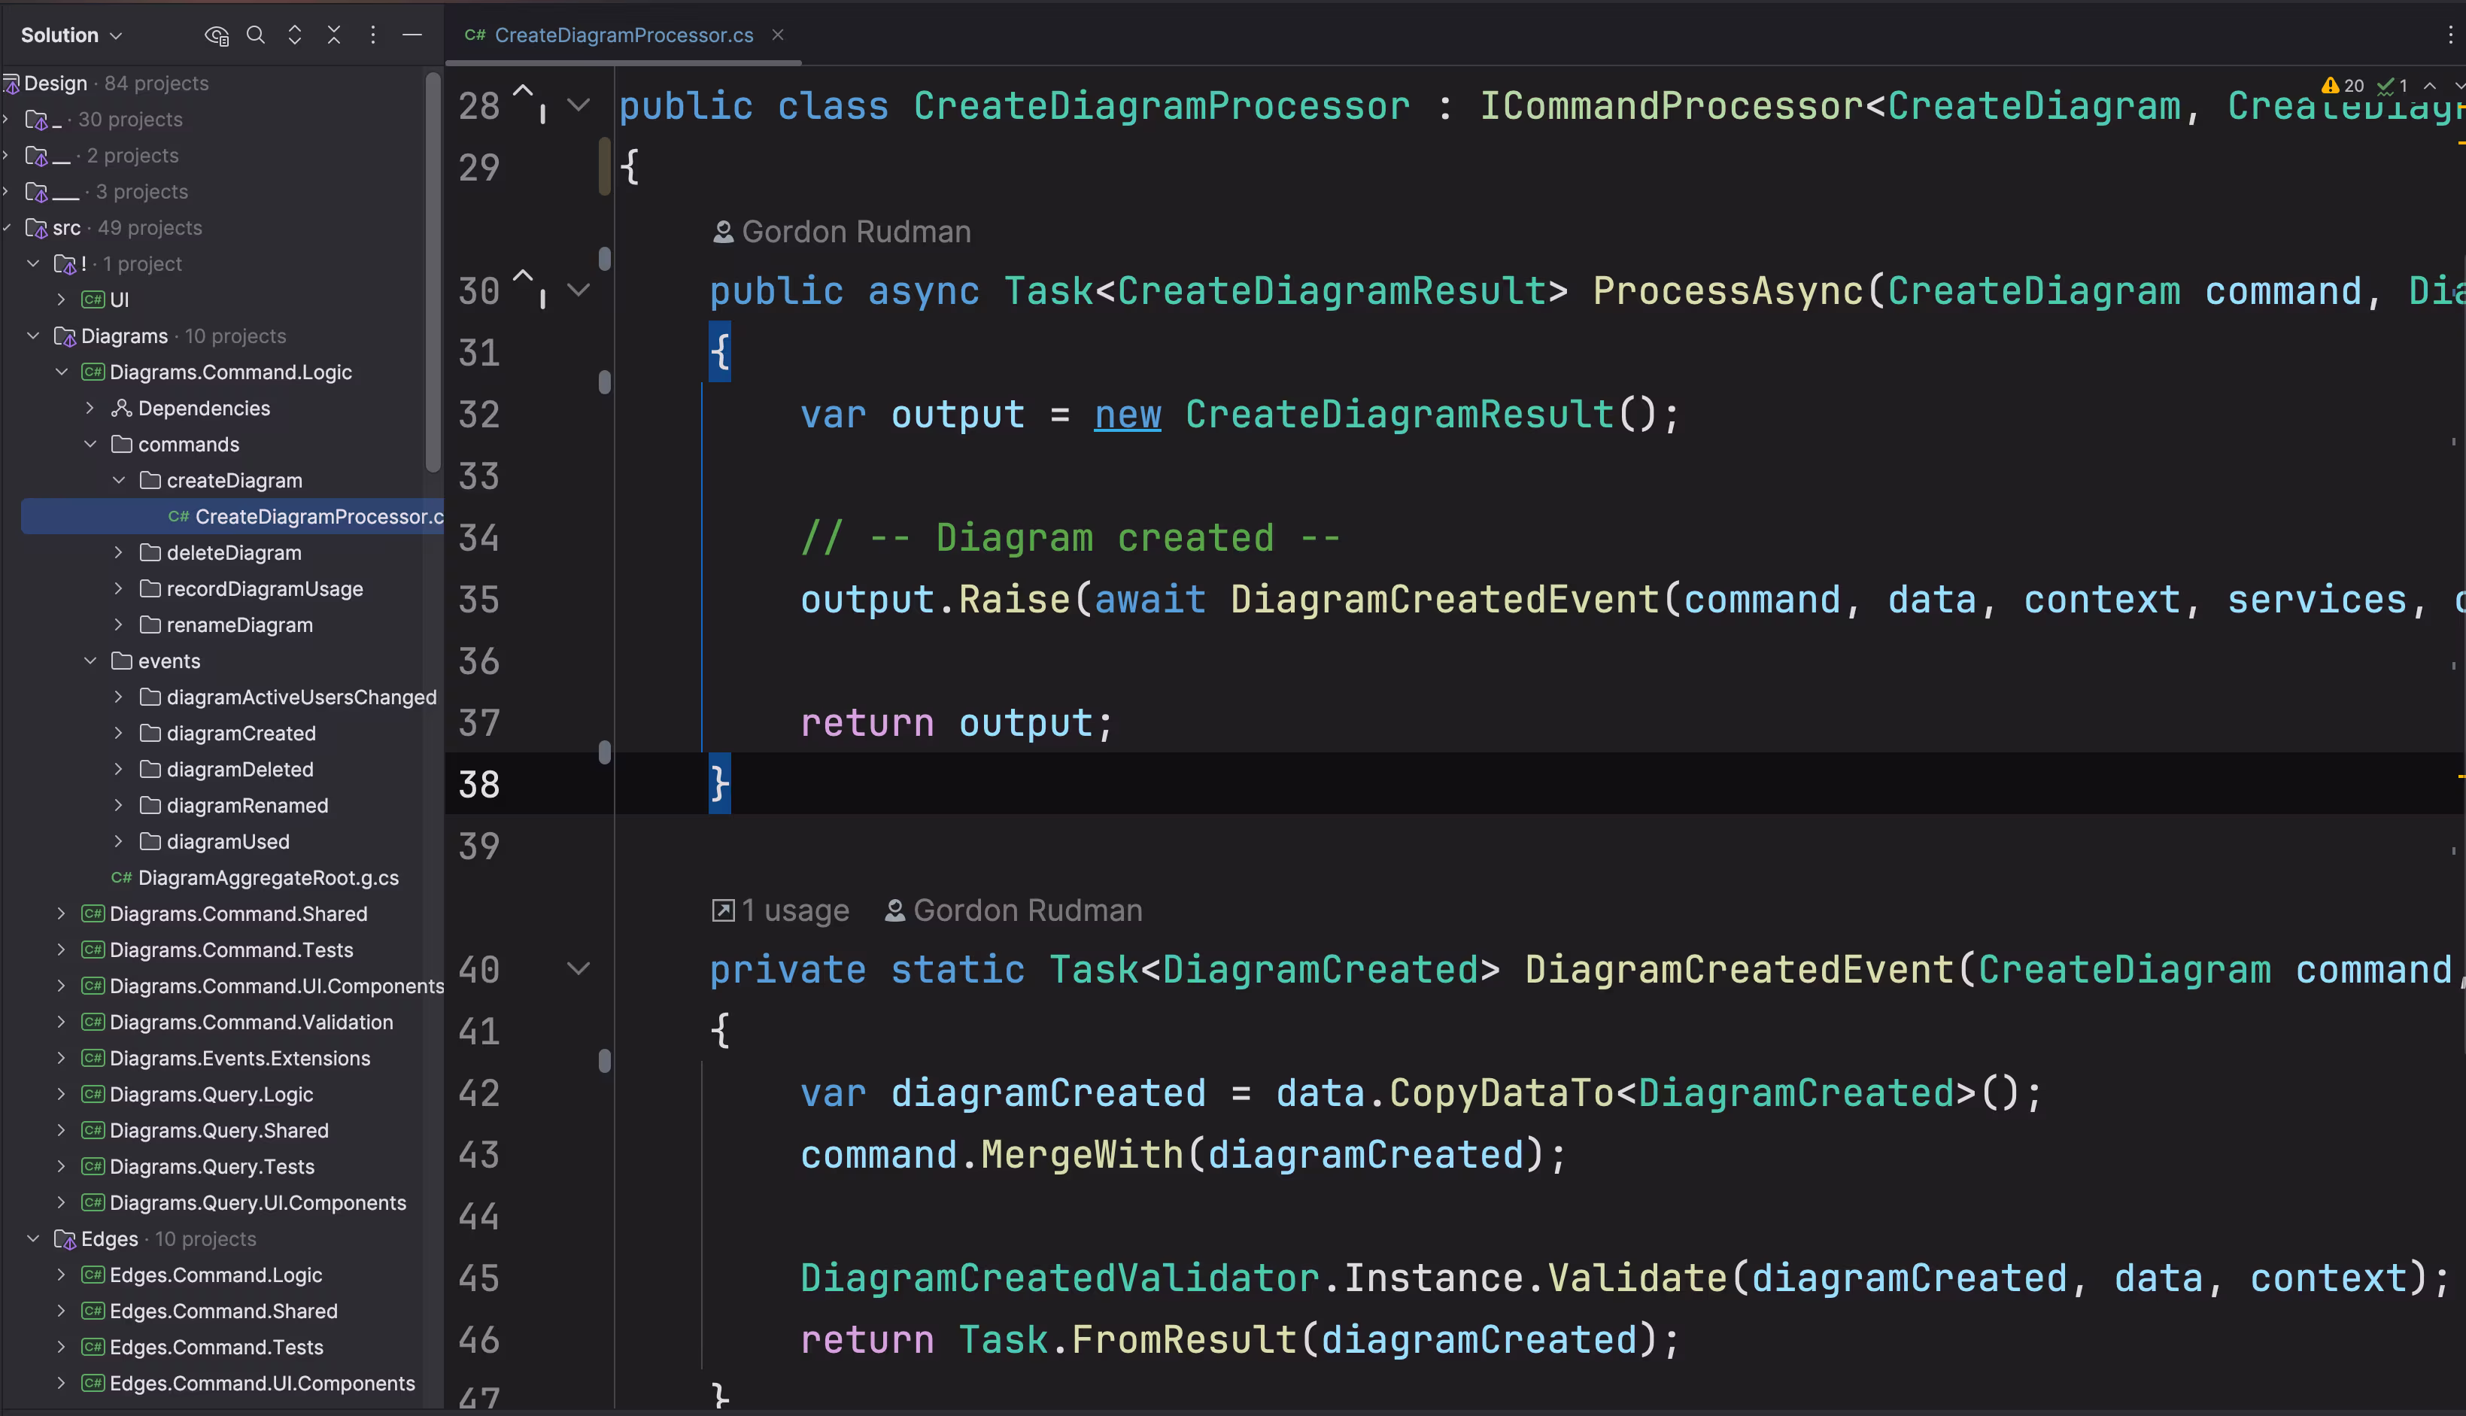
Task: Open the Solution panel options menu
Action: tap(372, 35)
